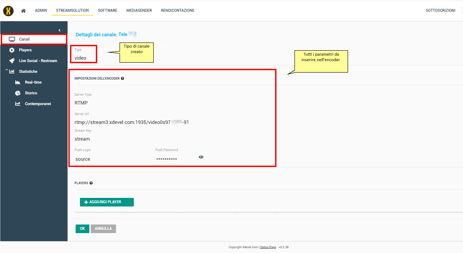Open the SOFTWARE menu
The width and height of the screenshot is (463, 253).
(x=108, y=10)
